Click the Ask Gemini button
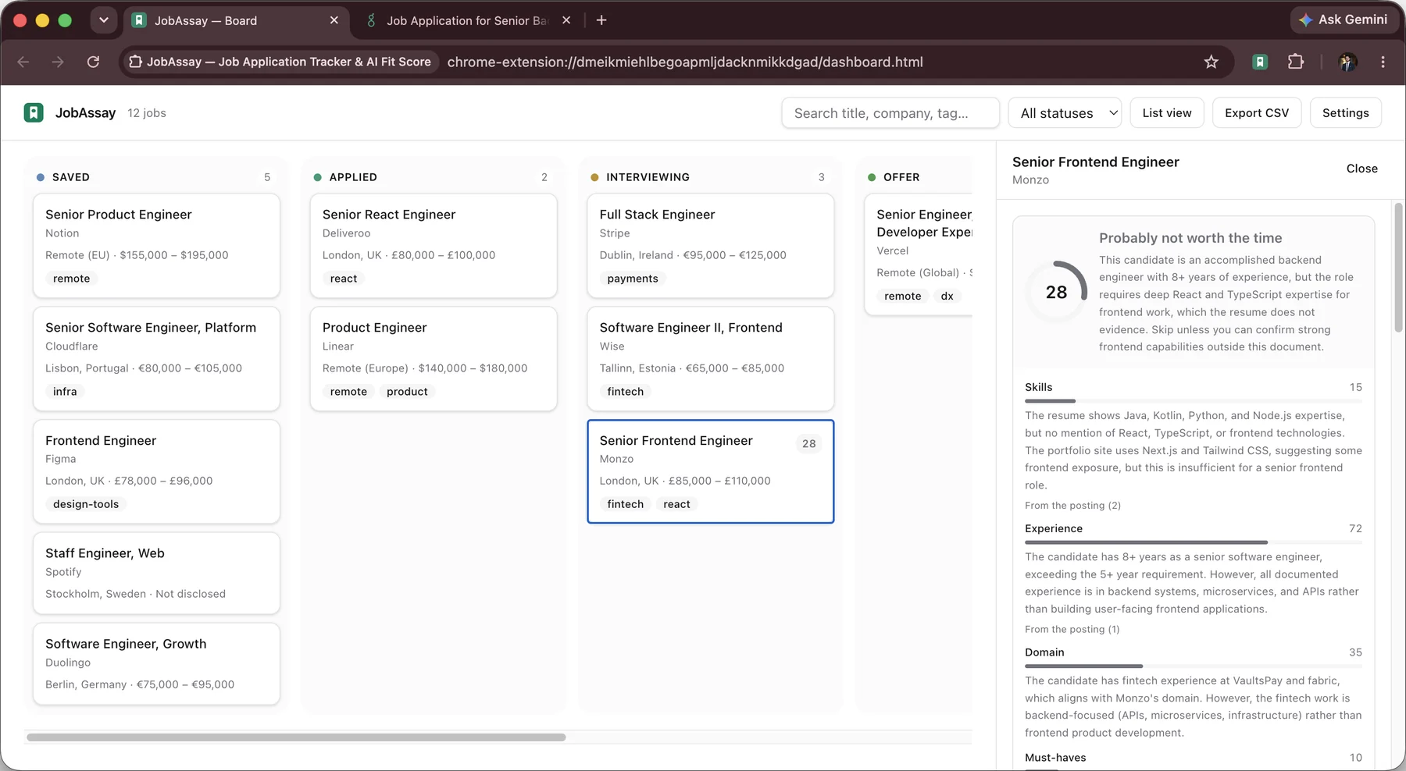This screenshot has height=771, width=1406. pos(1344,20)
